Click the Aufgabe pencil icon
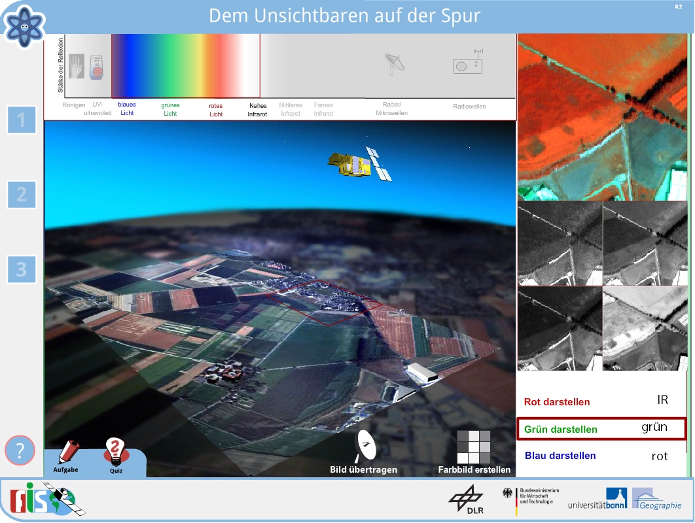Screen dimensions: 695x523 tap(67, 452)
